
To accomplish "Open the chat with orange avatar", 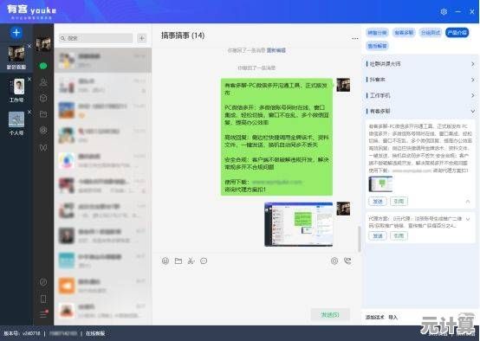I will click(x=103, y=286).
